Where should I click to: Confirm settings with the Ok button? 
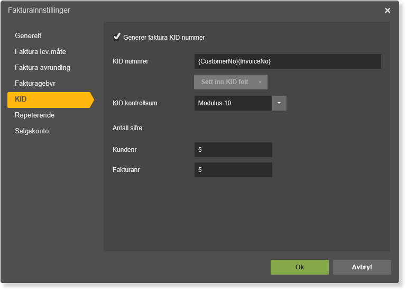coord(300,267)
